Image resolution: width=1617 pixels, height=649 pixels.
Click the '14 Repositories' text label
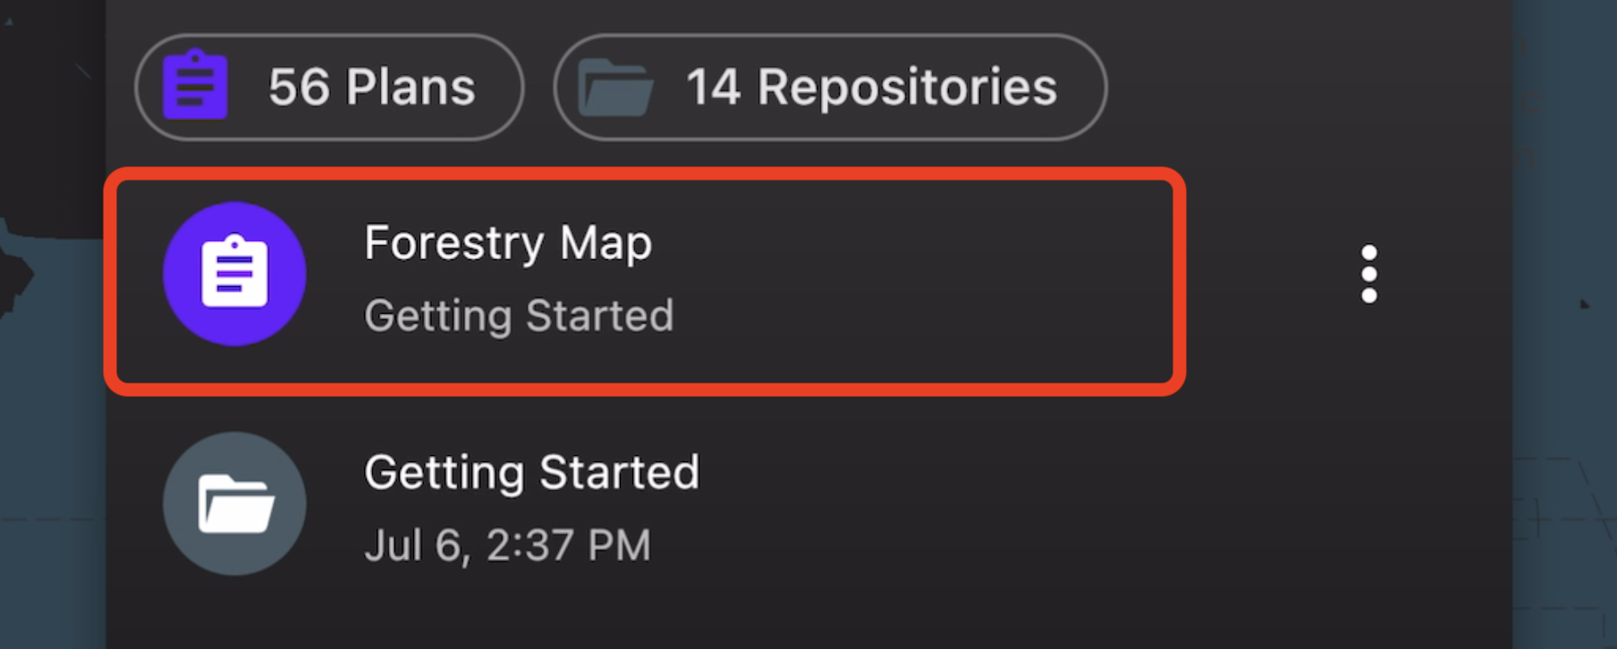871,88
